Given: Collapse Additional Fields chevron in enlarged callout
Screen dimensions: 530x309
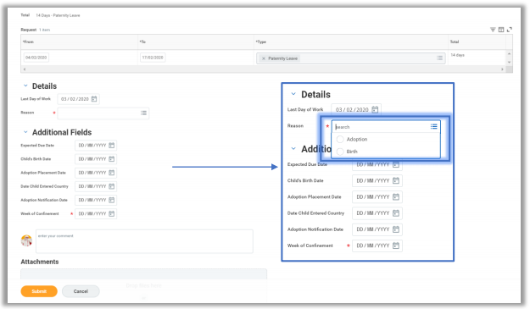Looking at the screenshot, I should [293, 148].
